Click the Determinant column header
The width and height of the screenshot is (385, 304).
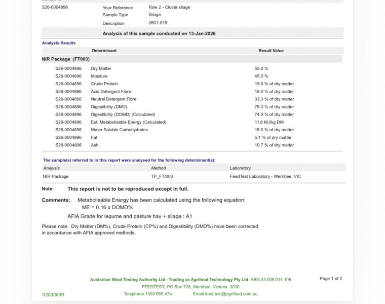[x=104, y=51]
